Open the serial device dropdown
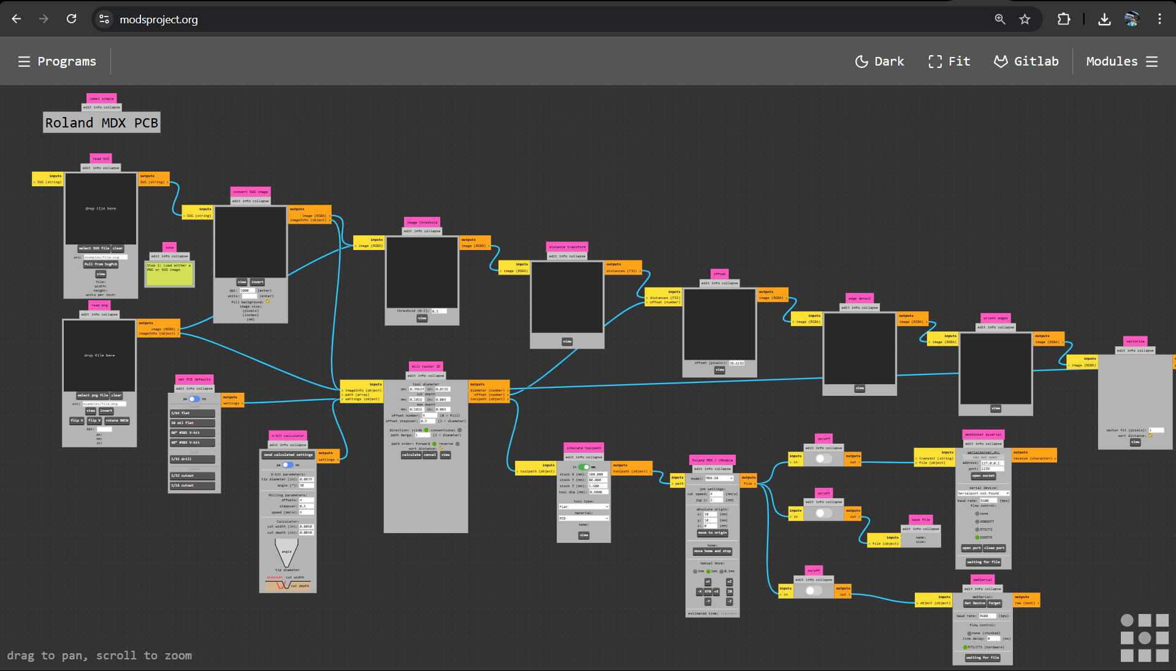Image resolution: width=1176 pixels, height=671 pixels. coord(983,493)
